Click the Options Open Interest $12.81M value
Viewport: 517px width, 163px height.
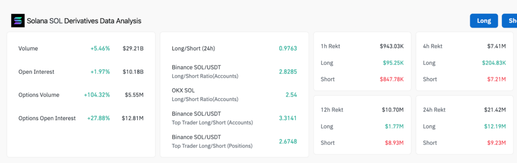(133, 118)
